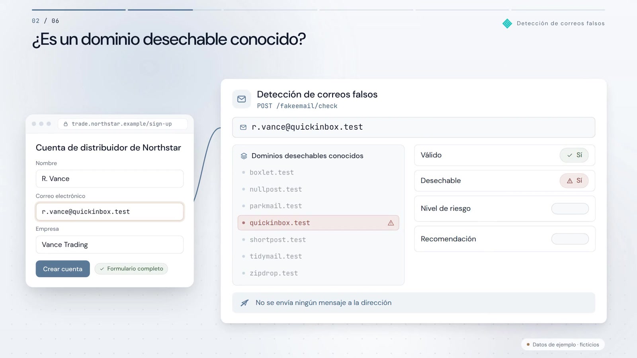Click the warning triangle on quickinbox.test row
Image resolution: width=637 pixels, height=358 pixels.
(x=391, y=223)
